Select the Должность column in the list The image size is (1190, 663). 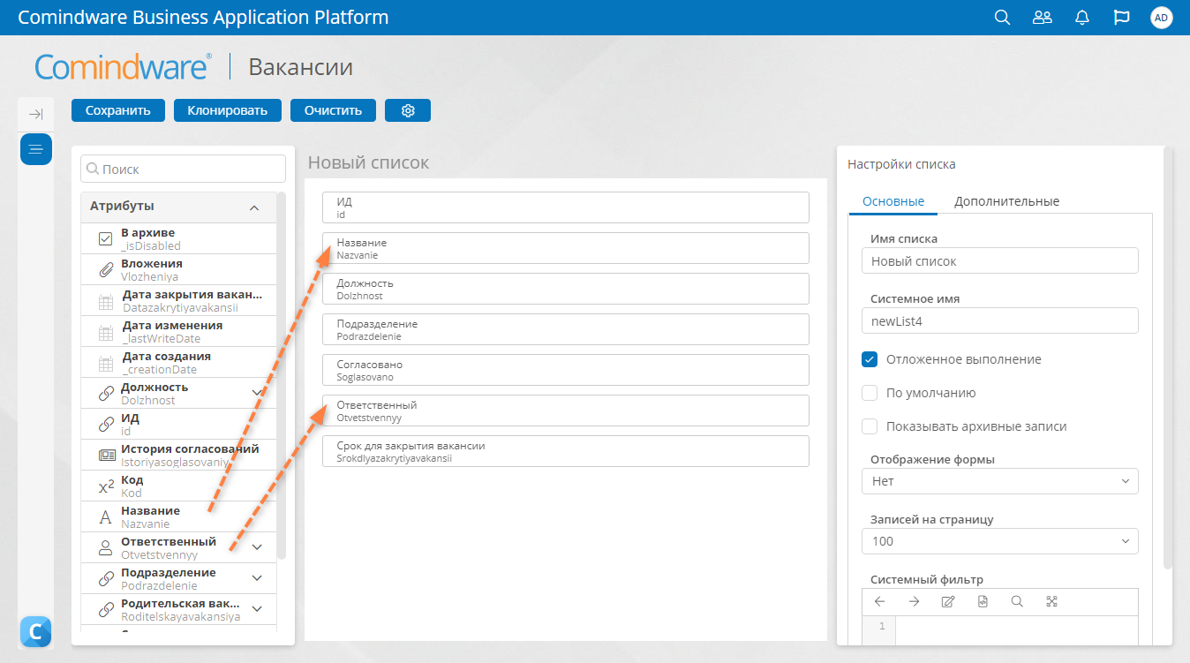[566, 289]
